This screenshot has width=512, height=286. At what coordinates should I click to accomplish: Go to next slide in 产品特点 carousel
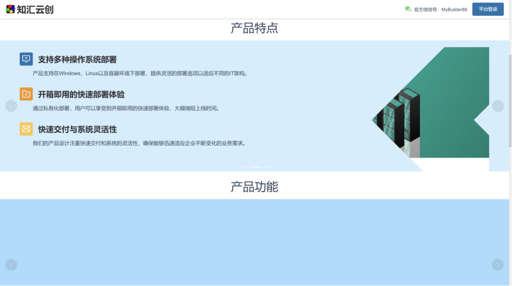pos(498,106)
